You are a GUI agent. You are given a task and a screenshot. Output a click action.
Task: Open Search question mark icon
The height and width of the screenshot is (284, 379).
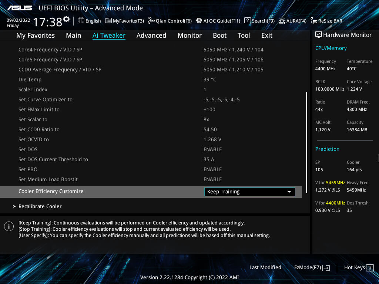(247, 21)
